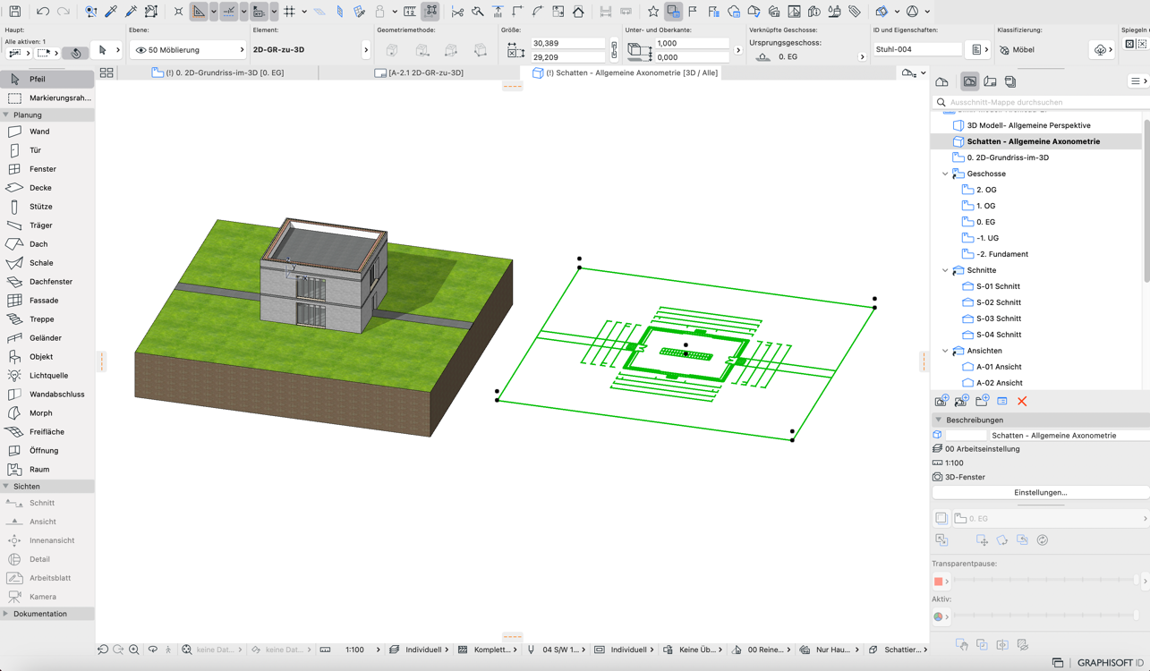The image size is (1150, 671).
Task: Toggle the size chain-link lock
Action: point(614,50)
